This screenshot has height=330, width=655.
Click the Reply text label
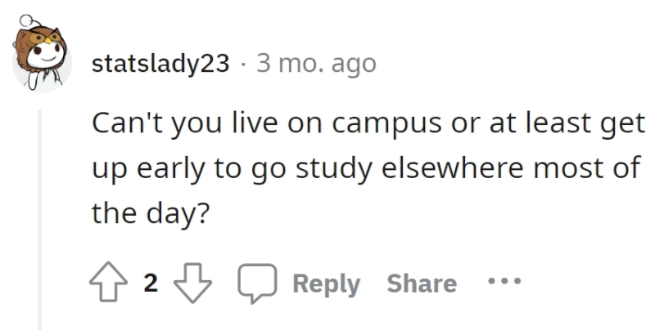point(326,284)
